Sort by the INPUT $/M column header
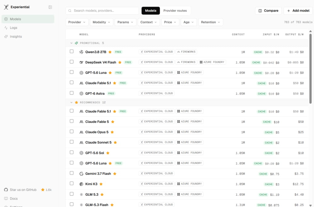 click(x=271, y=35)
